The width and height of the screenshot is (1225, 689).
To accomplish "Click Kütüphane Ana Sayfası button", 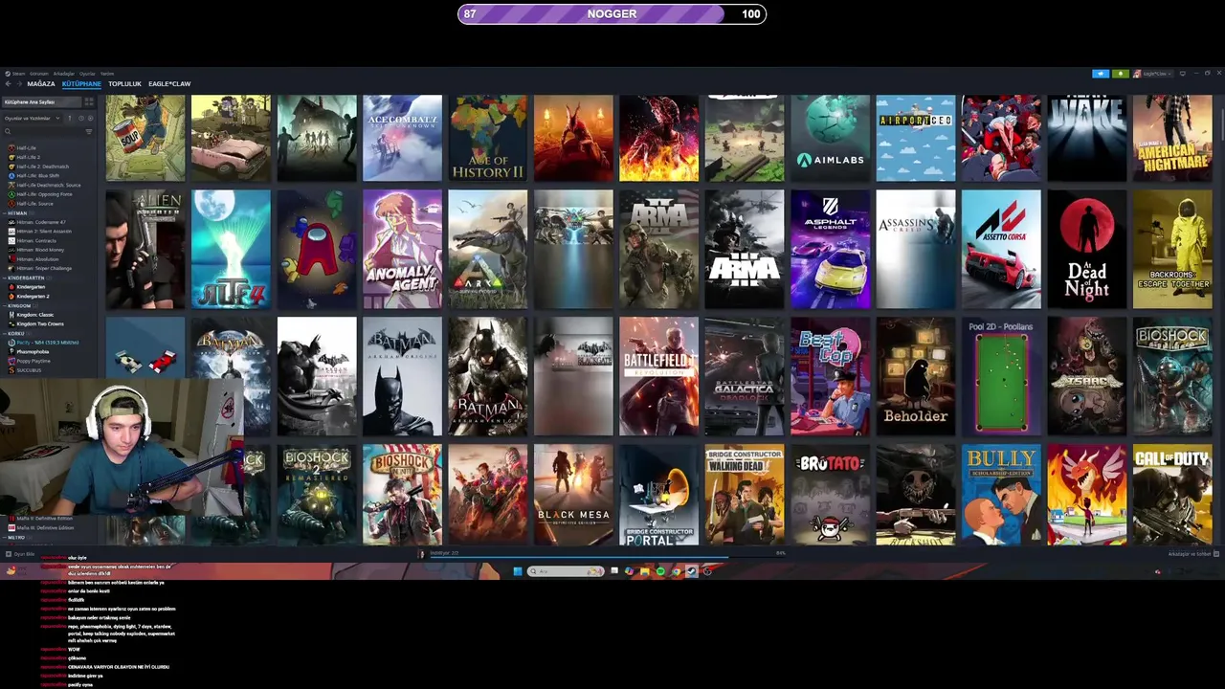I will pos(42,102).
